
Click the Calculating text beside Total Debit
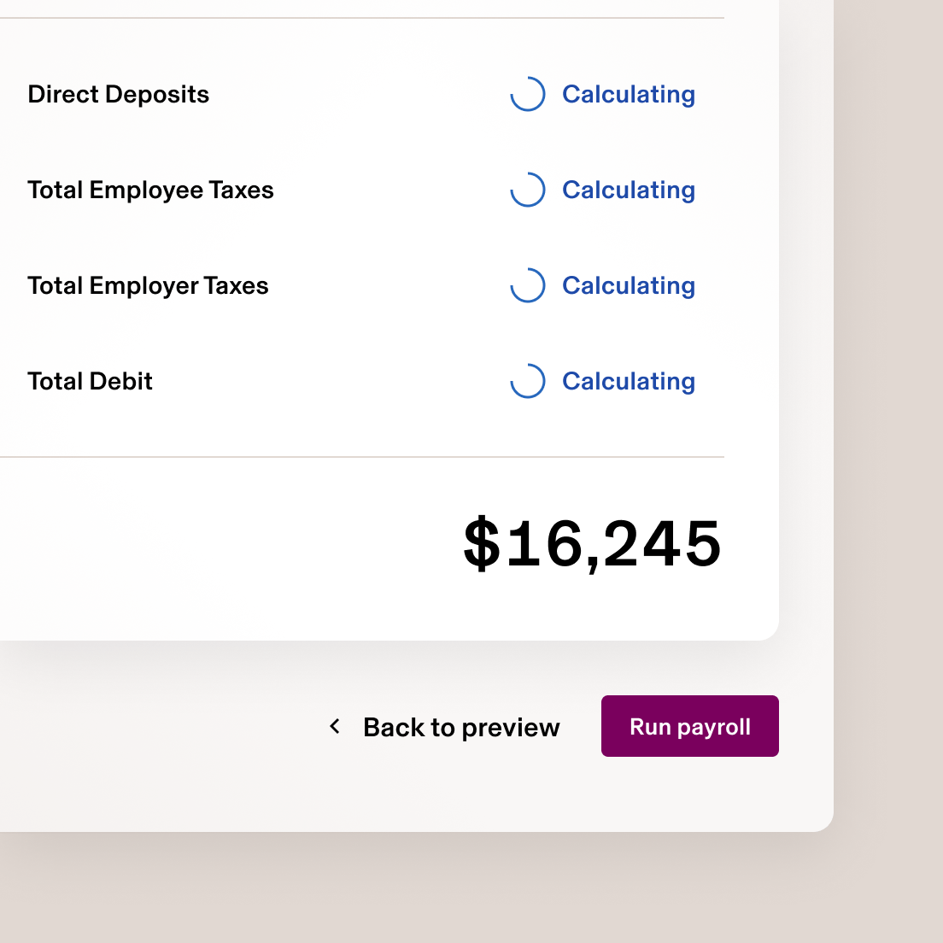628,382
